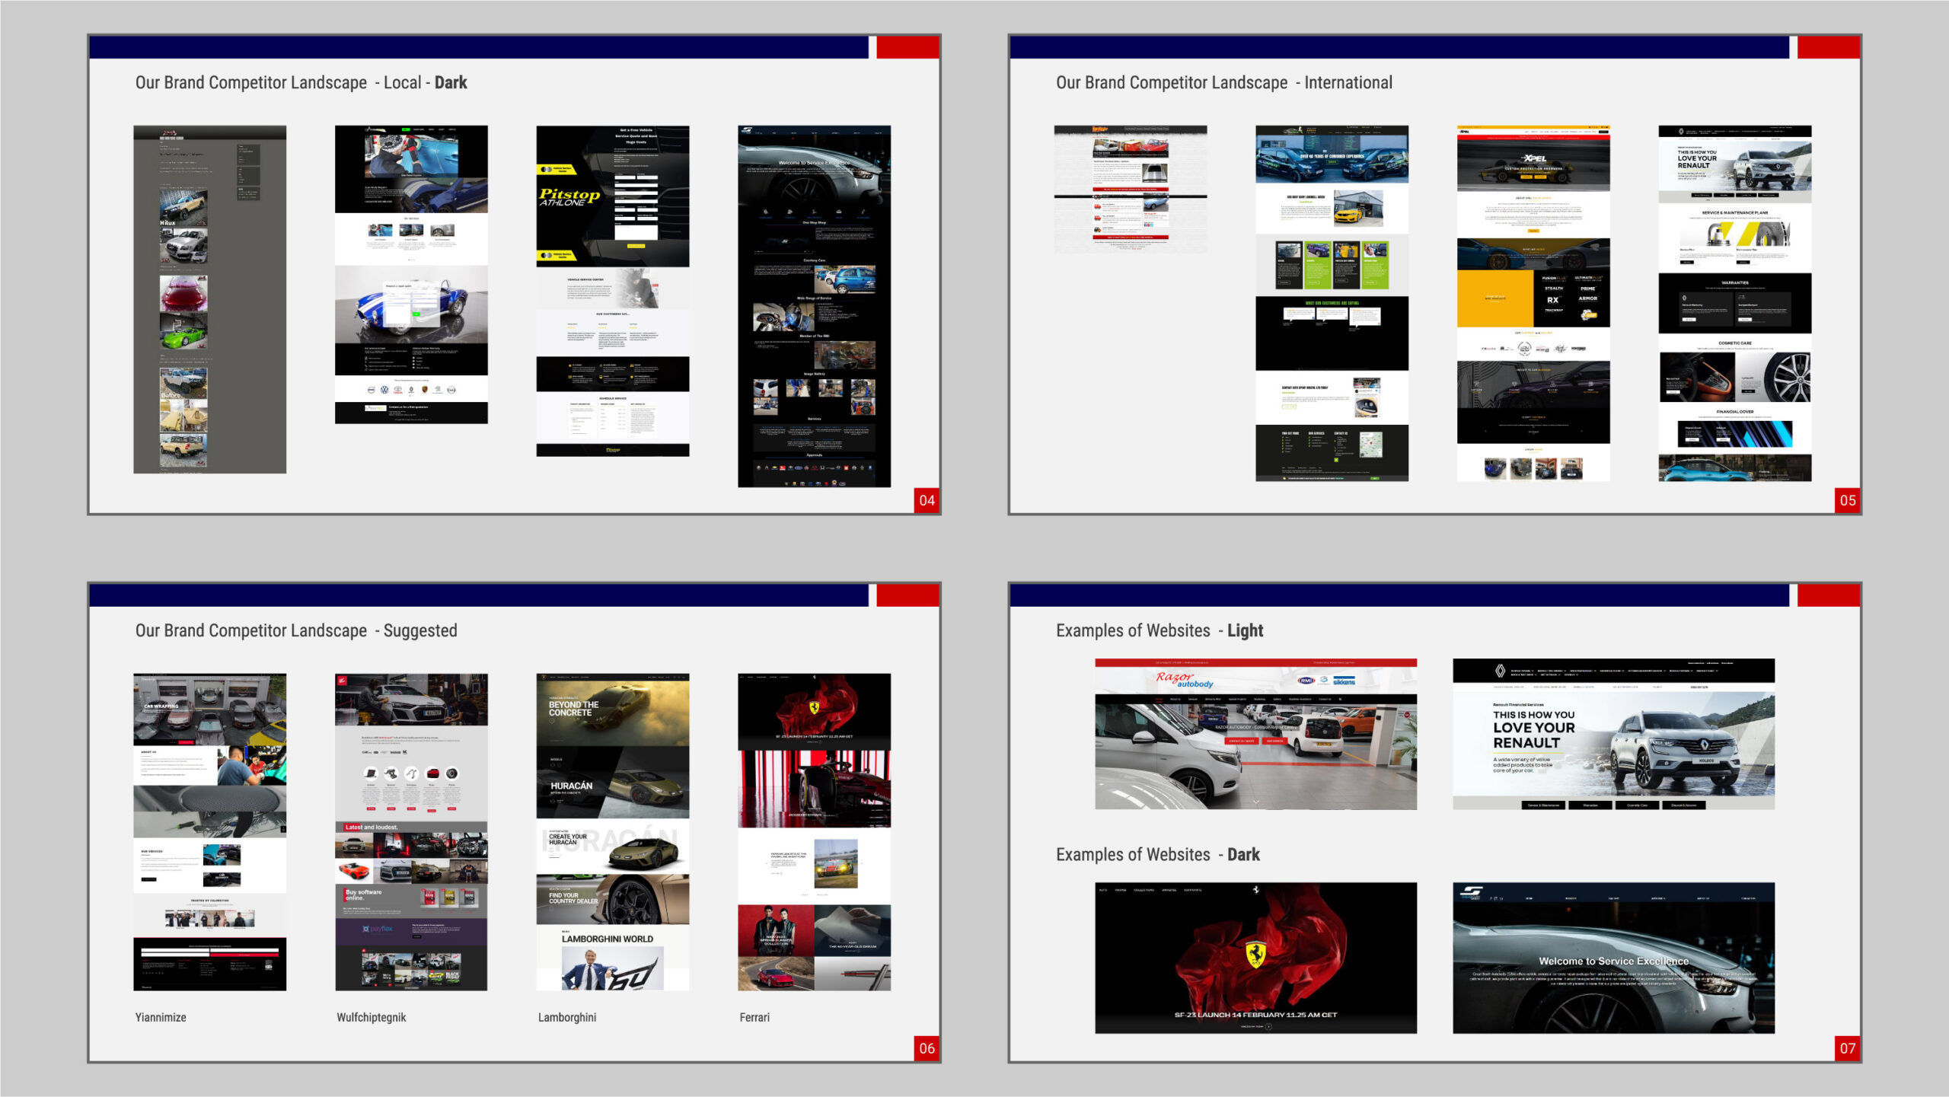Click the Renault diamond logo in the large light example
The image size is (1949, 1097).
[1499, 671]
